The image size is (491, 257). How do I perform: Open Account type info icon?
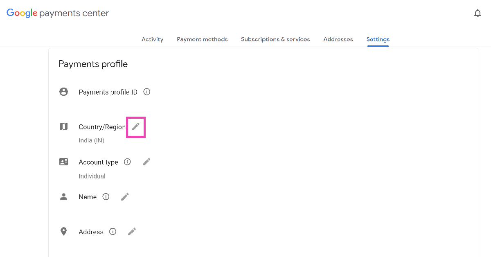click(127, 162)
